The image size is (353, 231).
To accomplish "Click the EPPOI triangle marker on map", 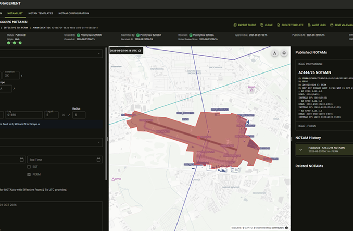I will click(113, 179).
